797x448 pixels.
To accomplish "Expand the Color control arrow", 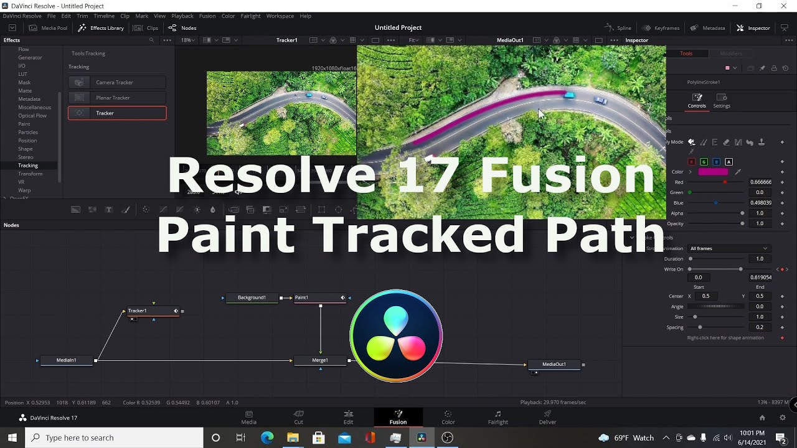I will [x=690, y=172].
